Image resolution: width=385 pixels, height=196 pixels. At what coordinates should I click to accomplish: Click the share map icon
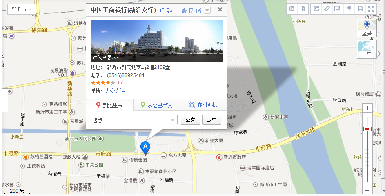(x=316, y=9)
